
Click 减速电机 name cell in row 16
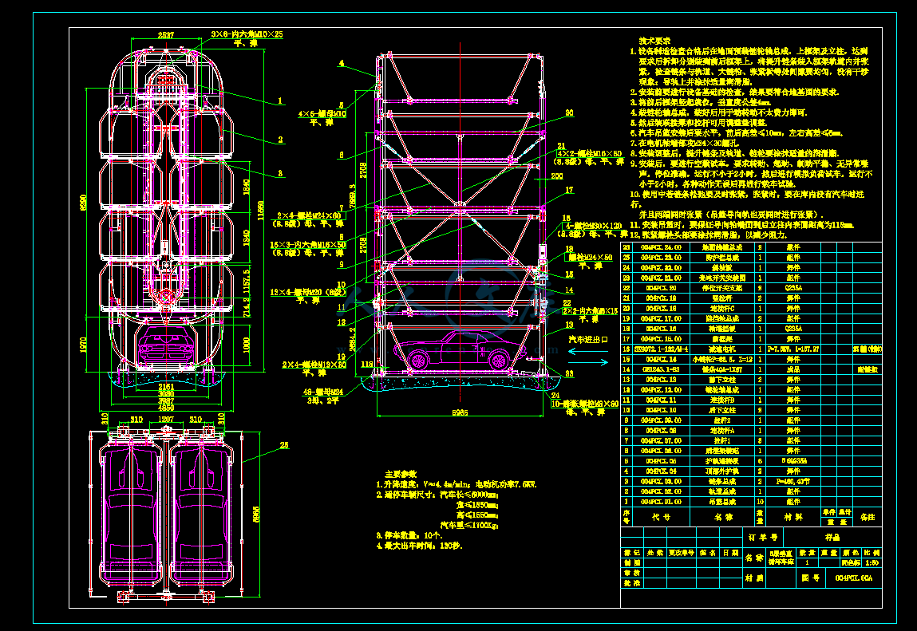coord(723,349)
